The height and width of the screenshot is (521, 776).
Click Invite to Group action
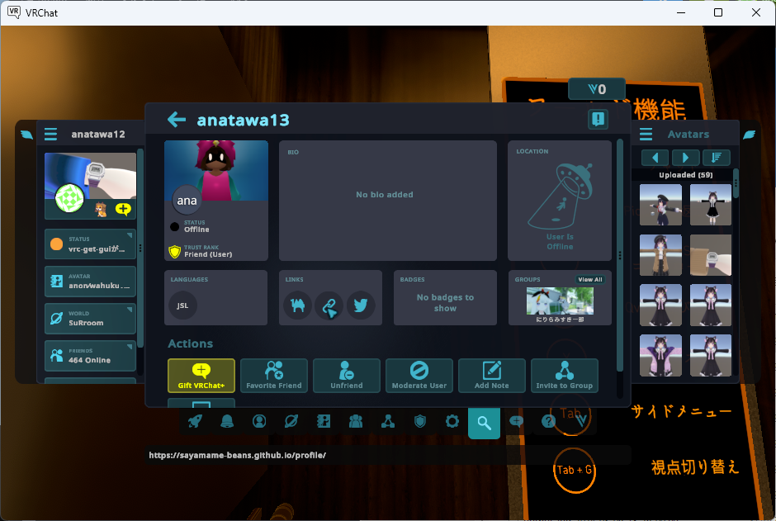pos(564,376)
